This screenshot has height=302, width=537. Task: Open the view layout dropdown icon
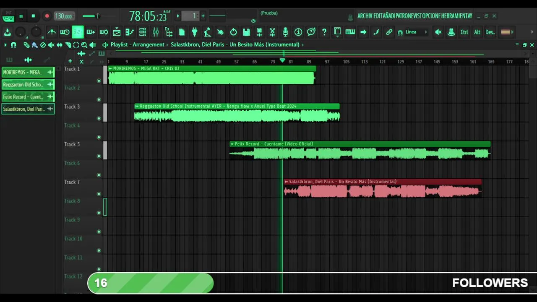pos(337,32)
